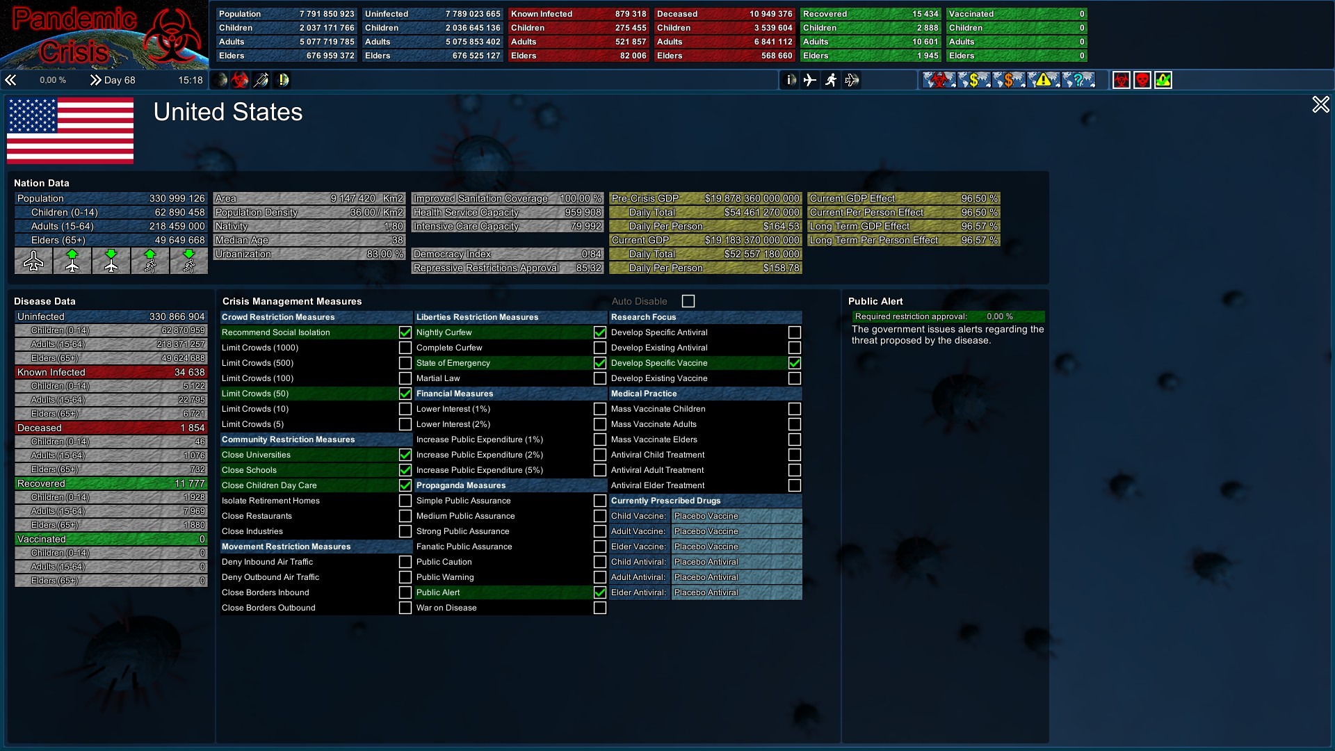Click the white airplane icon in top toolbar
This screenshot has width=1335, height=751.
pos(810,80)
